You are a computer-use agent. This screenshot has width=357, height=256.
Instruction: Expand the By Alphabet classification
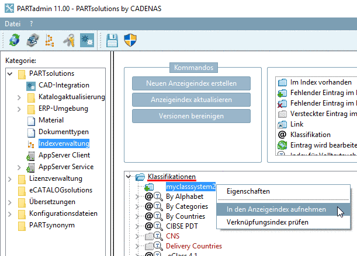click(x=137, y=197)
